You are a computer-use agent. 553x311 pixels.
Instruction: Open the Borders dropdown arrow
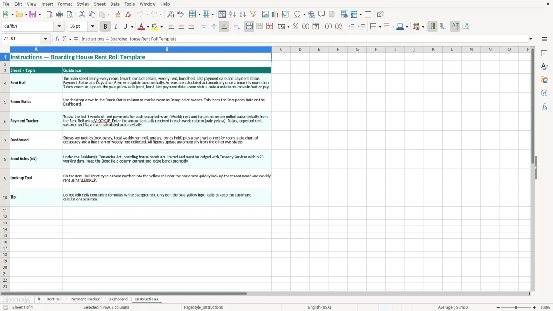379,27
